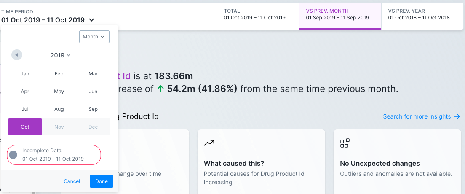Expand the 2019 year selector

[x=61, y=55]
